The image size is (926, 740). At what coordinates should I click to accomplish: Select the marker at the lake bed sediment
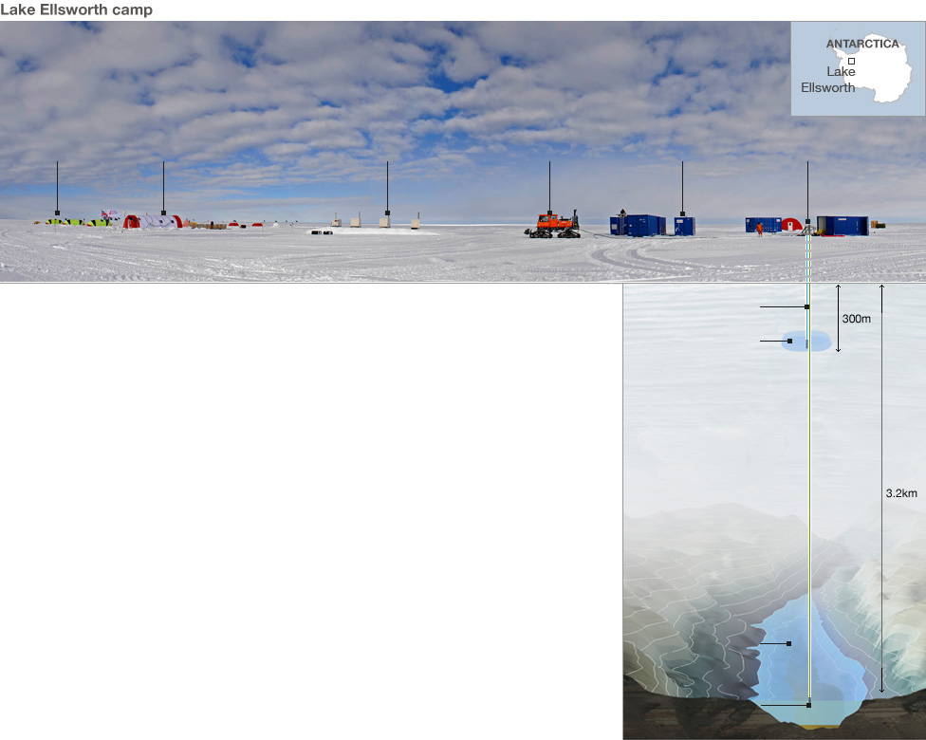click(x=808, y=705)
